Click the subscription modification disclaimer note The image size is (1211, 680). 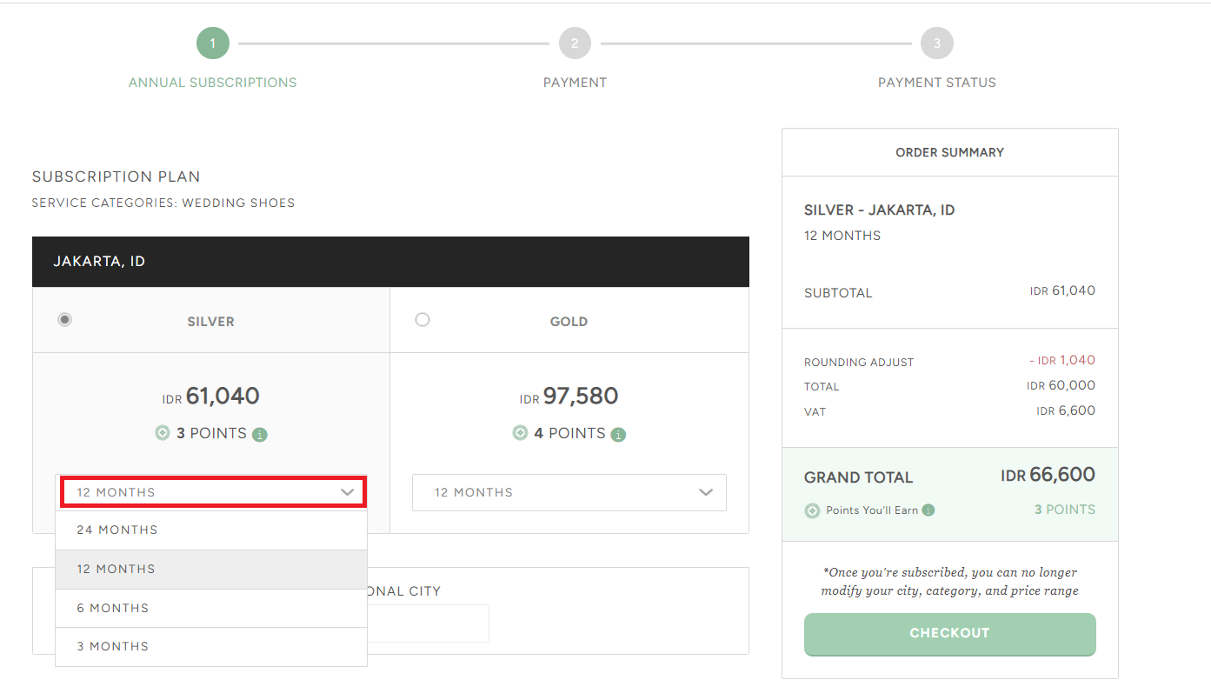949,582
